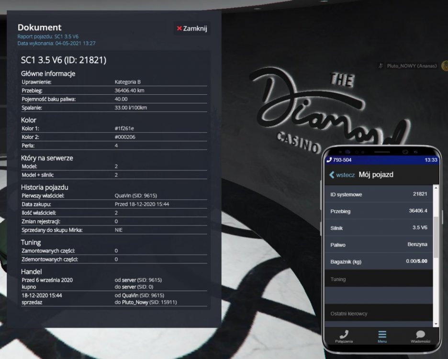
Task: Click the Zamontowanych części row label
Action: point(48,251)
